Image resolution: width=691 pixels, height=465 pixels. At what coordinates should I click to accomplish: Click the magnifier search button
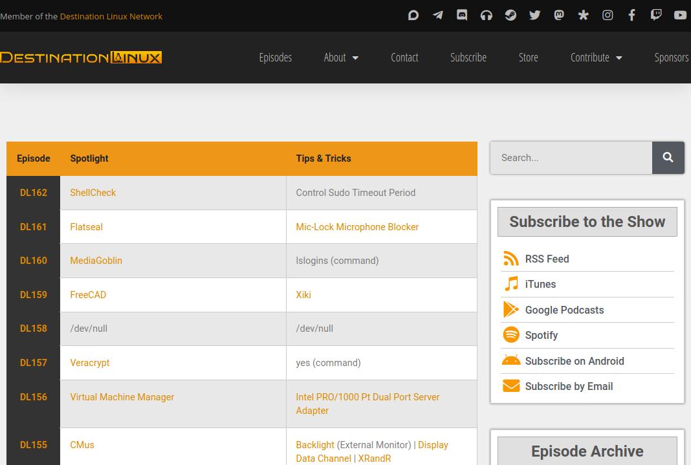(x=668, y=158)
